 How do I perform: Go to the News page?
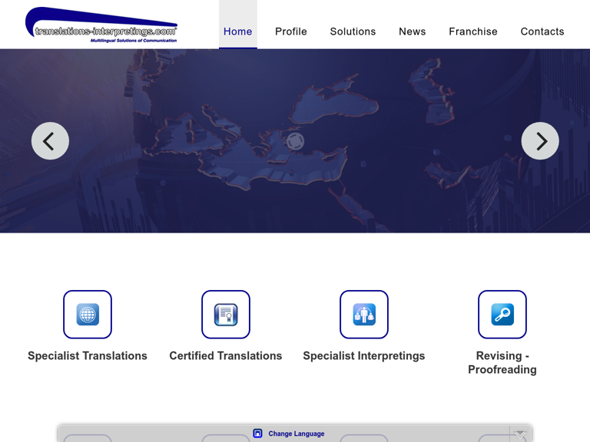click(x=412, y=31)
